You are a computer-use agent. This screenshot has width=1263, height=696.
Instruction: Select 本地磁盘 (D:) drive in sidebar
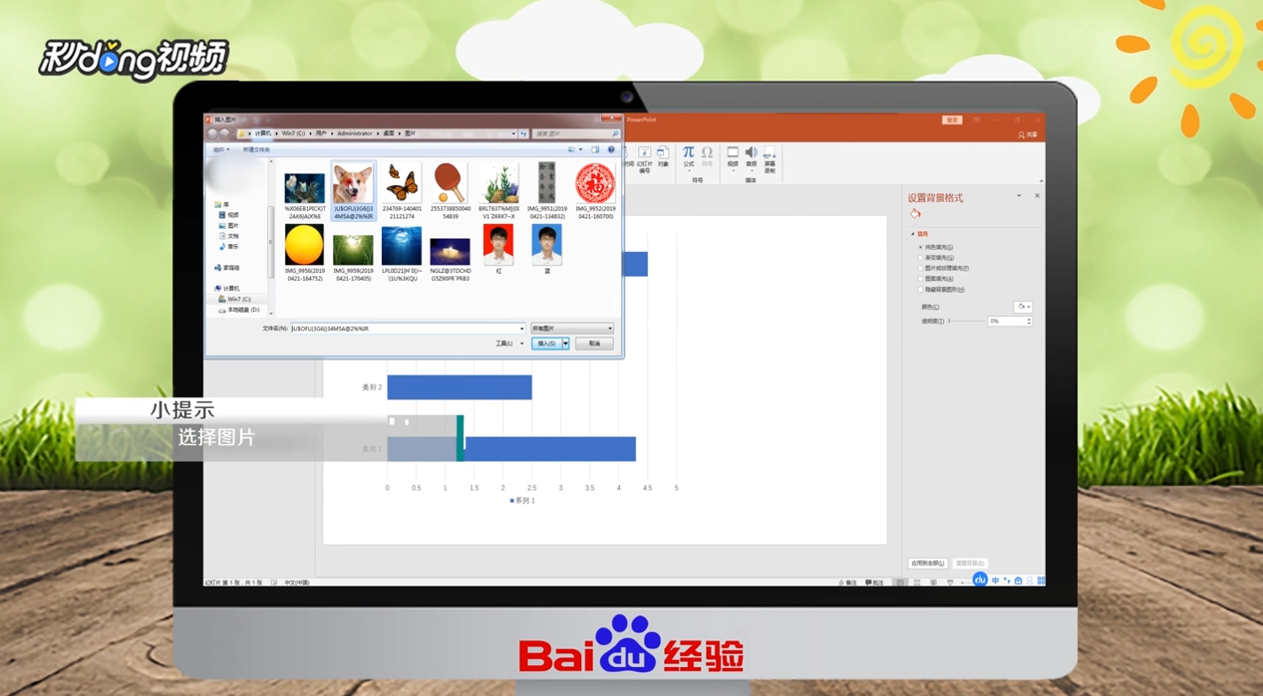click(x=239, y=310)
